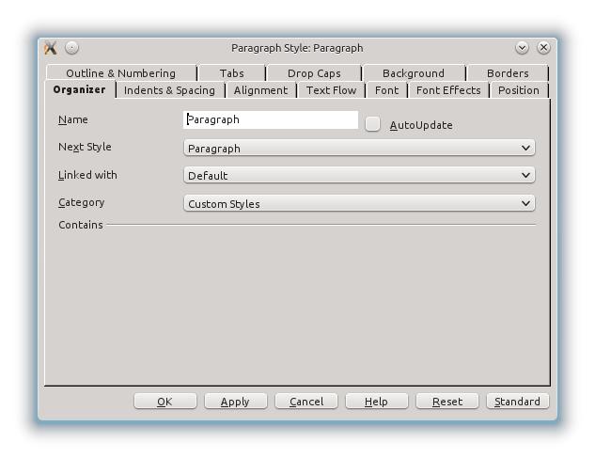This screenshot has height=458, width=595.
Task: Open the Outline & Numbering tab
Action: click(x=120, y=73)
